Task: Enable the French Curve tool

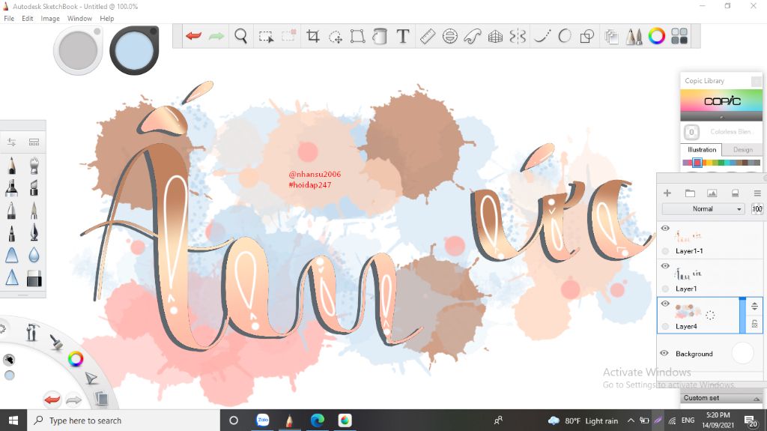Action: [x=472, y=36]
